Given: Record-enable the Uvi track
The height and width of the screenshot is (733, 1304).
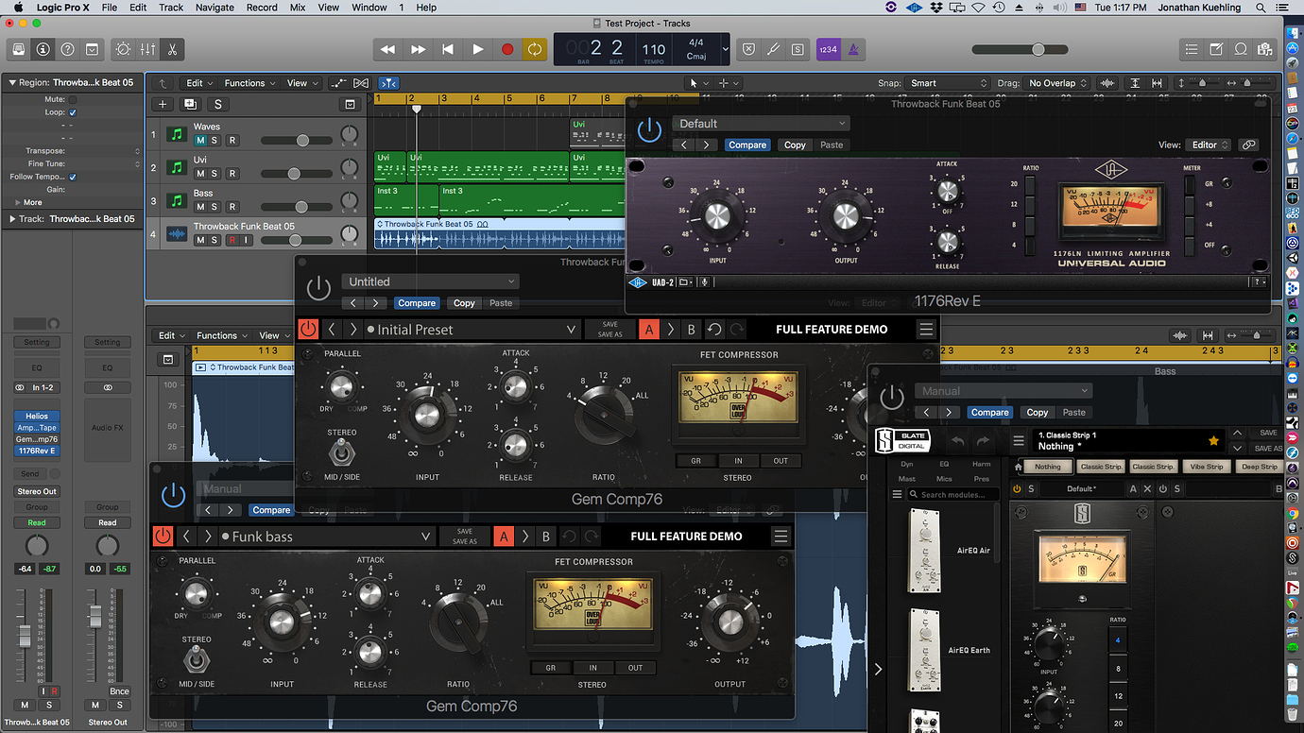Looking at the screenshot, I should click(x=232, y=174).
